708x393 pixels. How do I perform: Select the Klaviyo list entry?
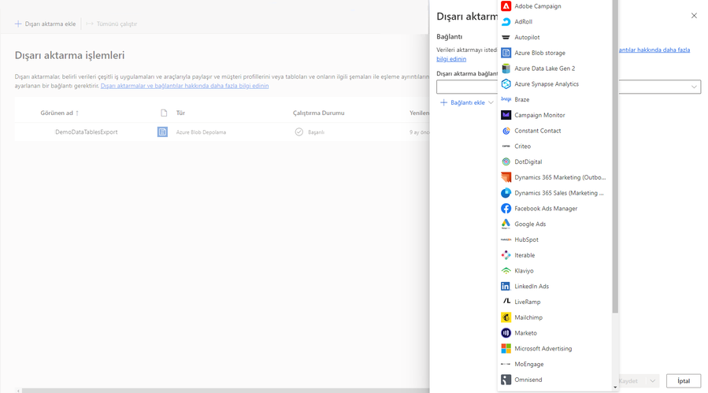point(554,271)
